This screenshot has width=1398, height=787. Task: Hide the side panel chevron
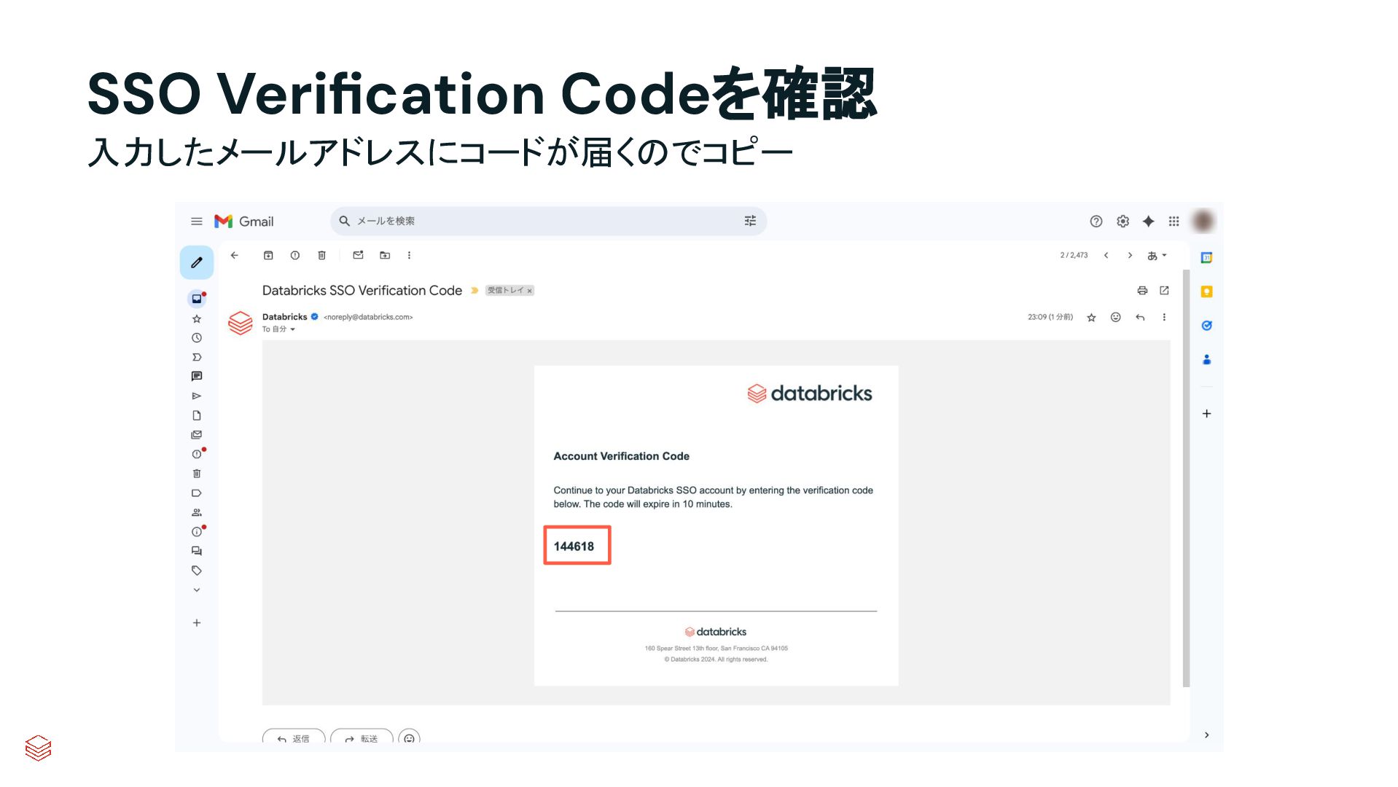coord(1207,735)
